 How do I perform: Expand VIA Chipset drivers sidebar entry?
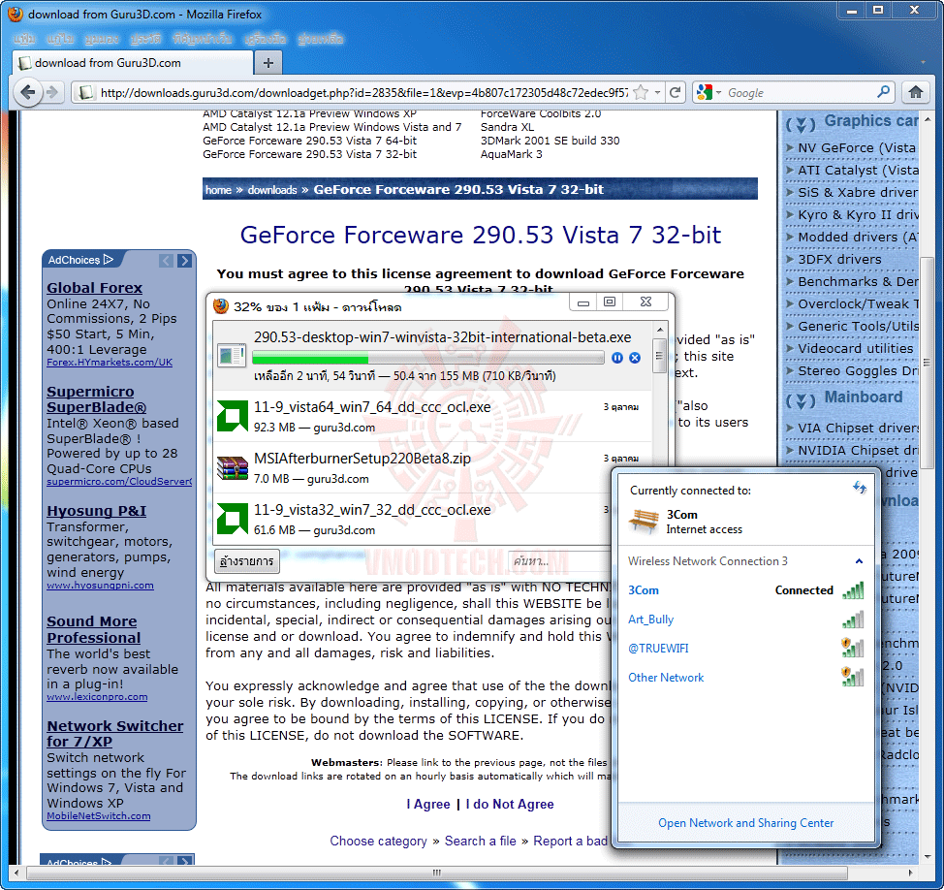coord(790,428)
